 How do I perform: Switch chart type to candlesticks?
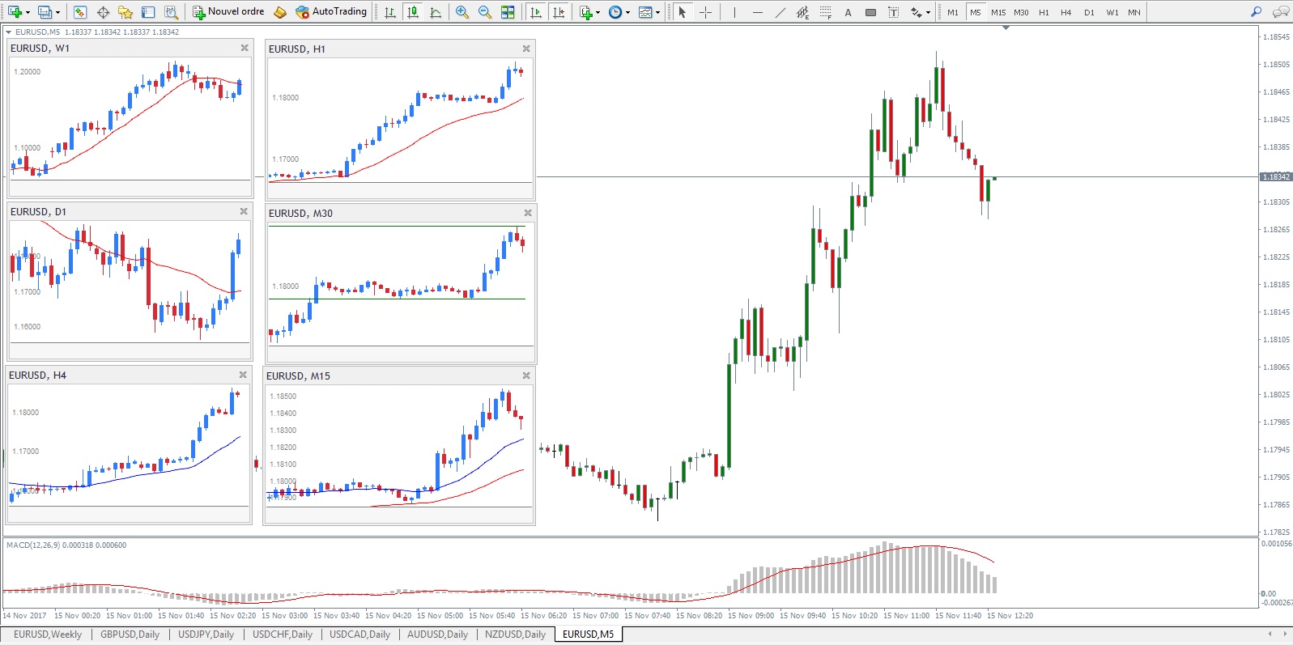click(413, 12)
